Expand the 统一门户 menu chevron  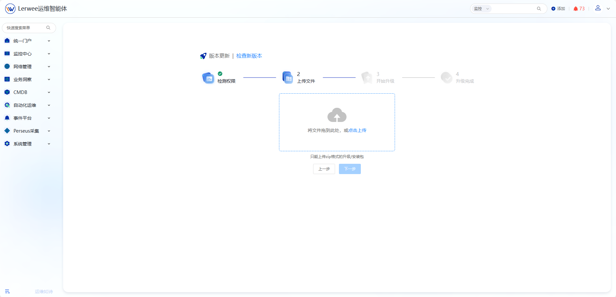[x=49, y=41]
